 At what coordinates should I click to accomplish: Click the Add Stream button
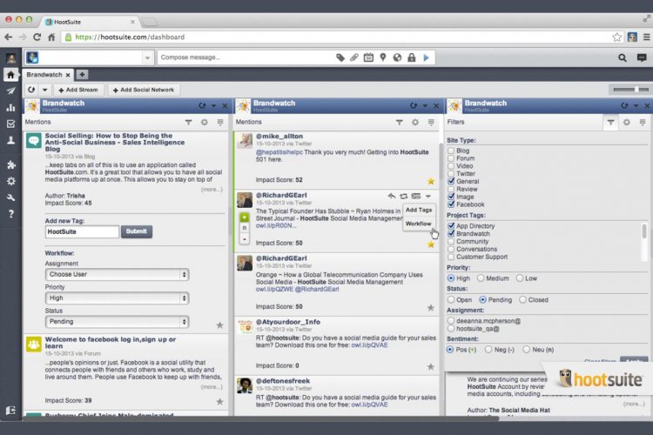pos(77,90)
